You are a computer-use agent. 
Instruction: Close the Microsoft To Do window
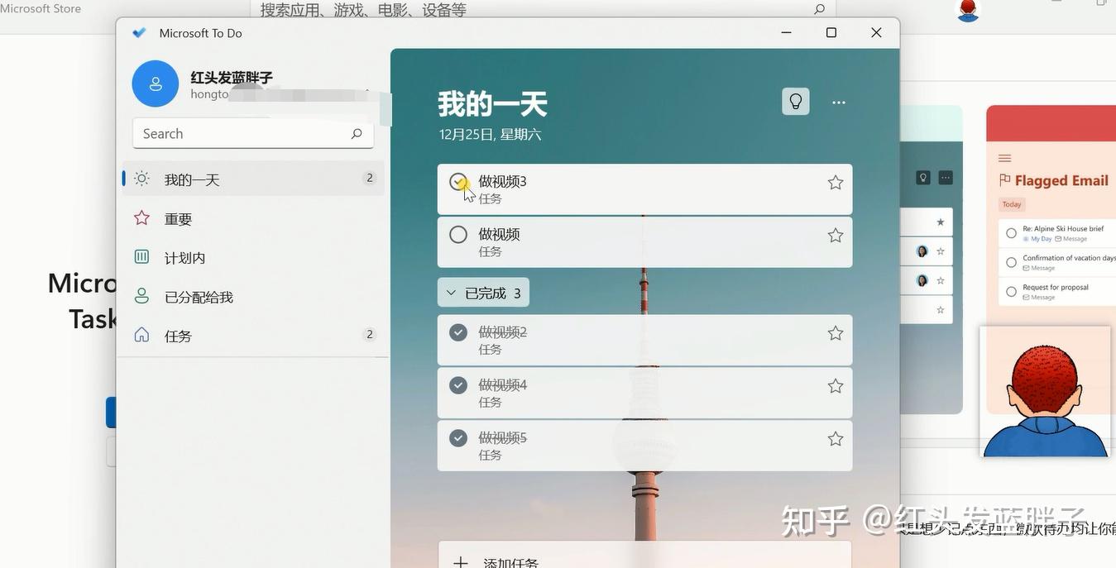click(876, 32)
